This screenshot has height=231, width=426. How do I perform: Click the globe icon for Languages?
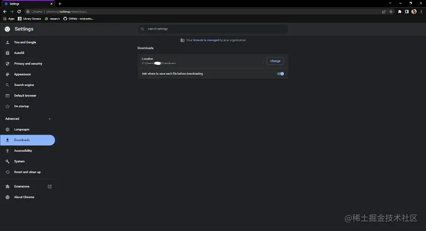(x=8, y=130)
